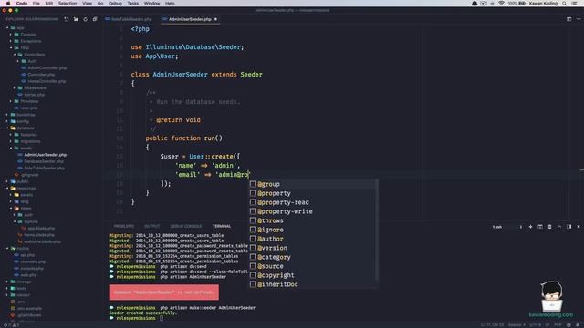The width and height of the screenshot is (584, 328).
Task: Collapse the Controllers folder
Action: [15, 55]
